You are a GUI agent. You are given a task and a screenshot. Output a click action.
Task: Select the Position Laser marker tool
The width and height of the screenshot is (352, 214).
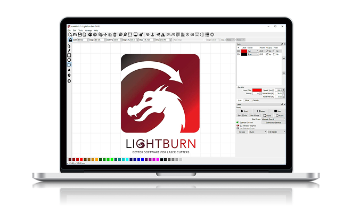(69, 76)
